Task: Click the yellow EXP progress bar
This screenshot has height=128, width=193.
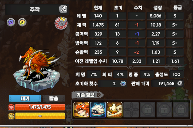Action: click(40, 116)
